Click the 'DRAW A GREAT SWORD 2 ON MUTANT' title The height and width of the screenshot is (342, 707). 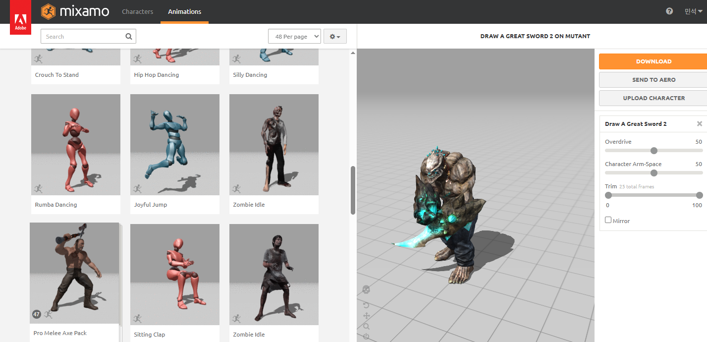pyautogui.click(x=535, y=36)
